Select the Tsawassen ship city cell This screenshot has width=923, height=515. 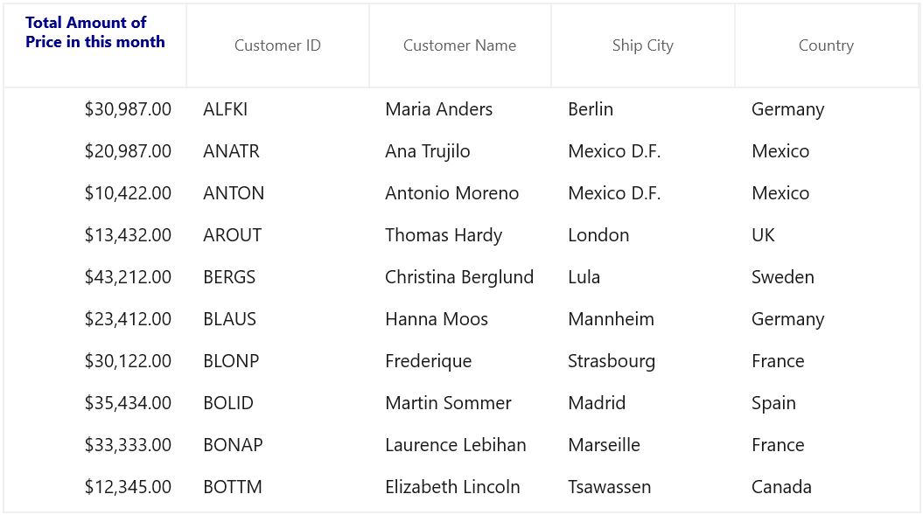pyautogui.click(x=643, y=487)
